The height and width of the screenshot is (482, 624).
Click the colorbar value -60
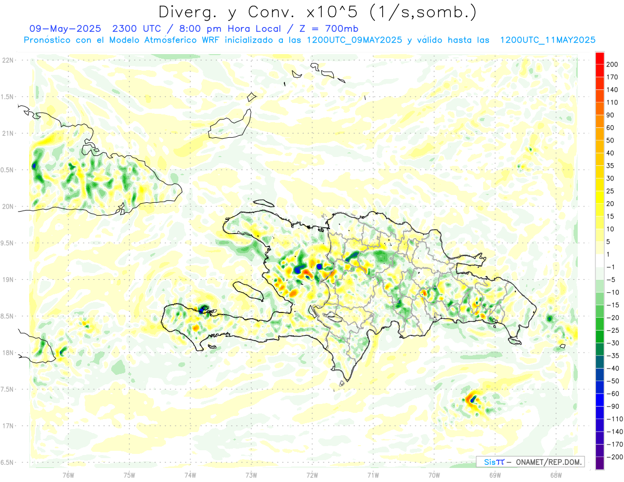[x=613, y=394]
